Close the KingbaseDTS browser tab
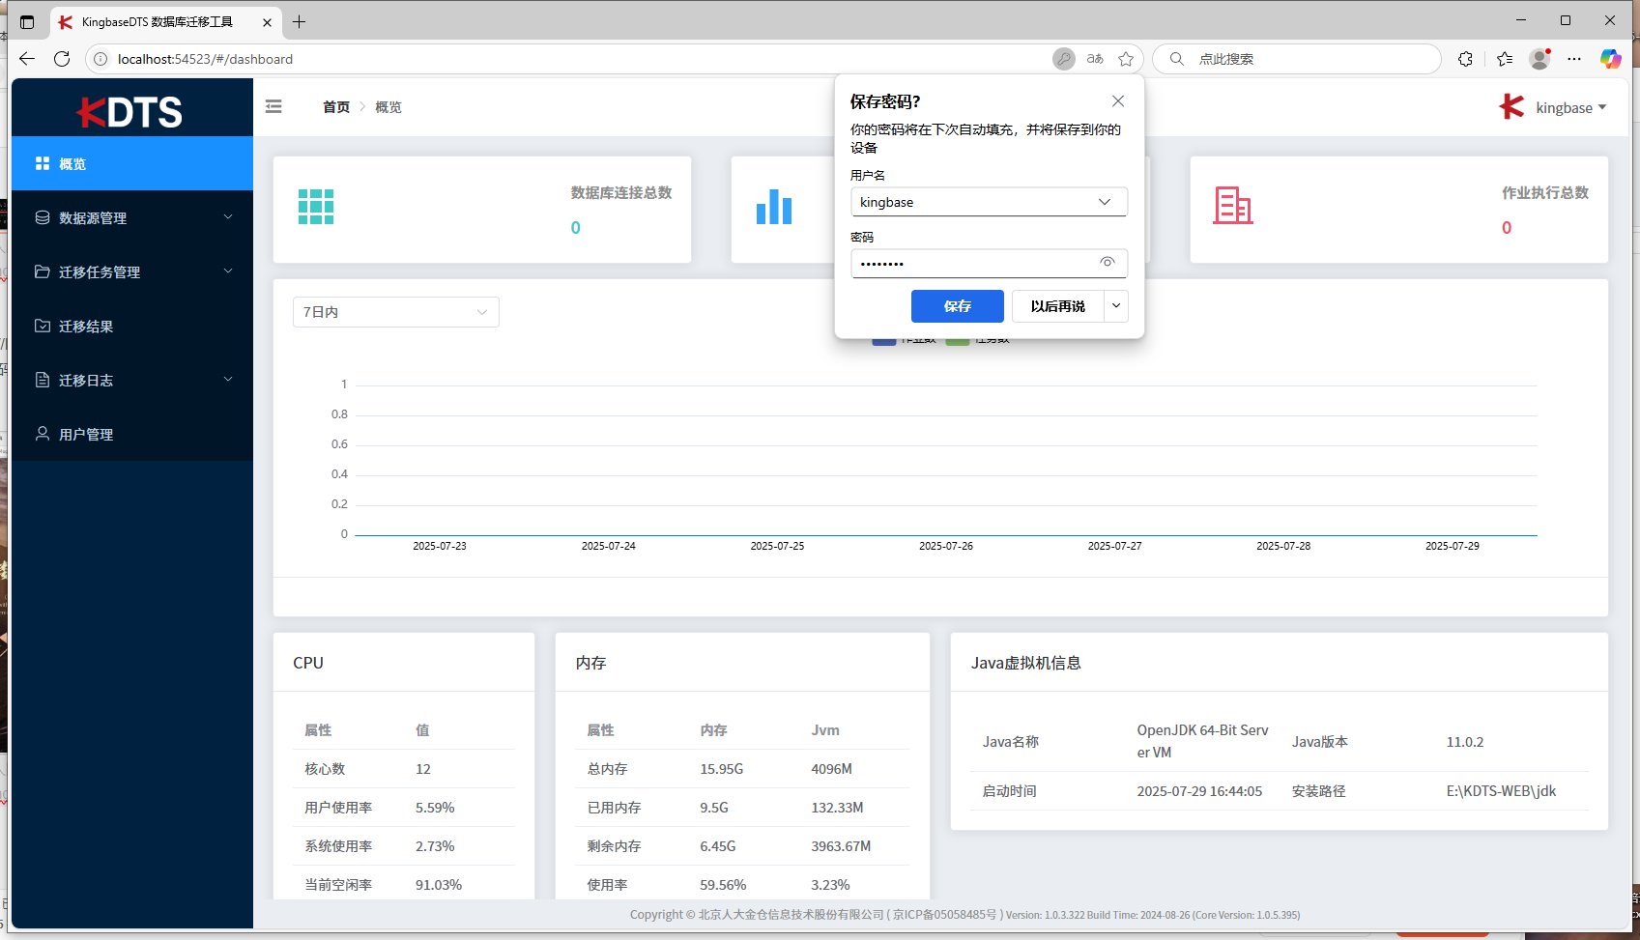 click(268, 21)
